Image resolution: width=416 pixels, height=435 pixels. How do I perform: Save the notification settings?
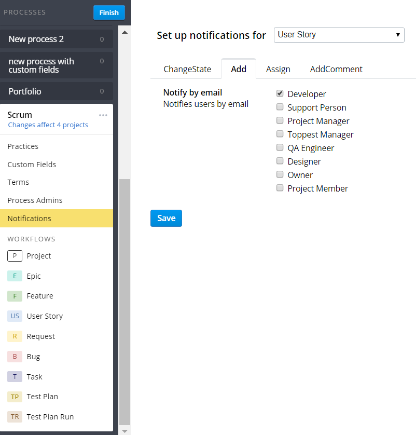[x=166, y=218]
